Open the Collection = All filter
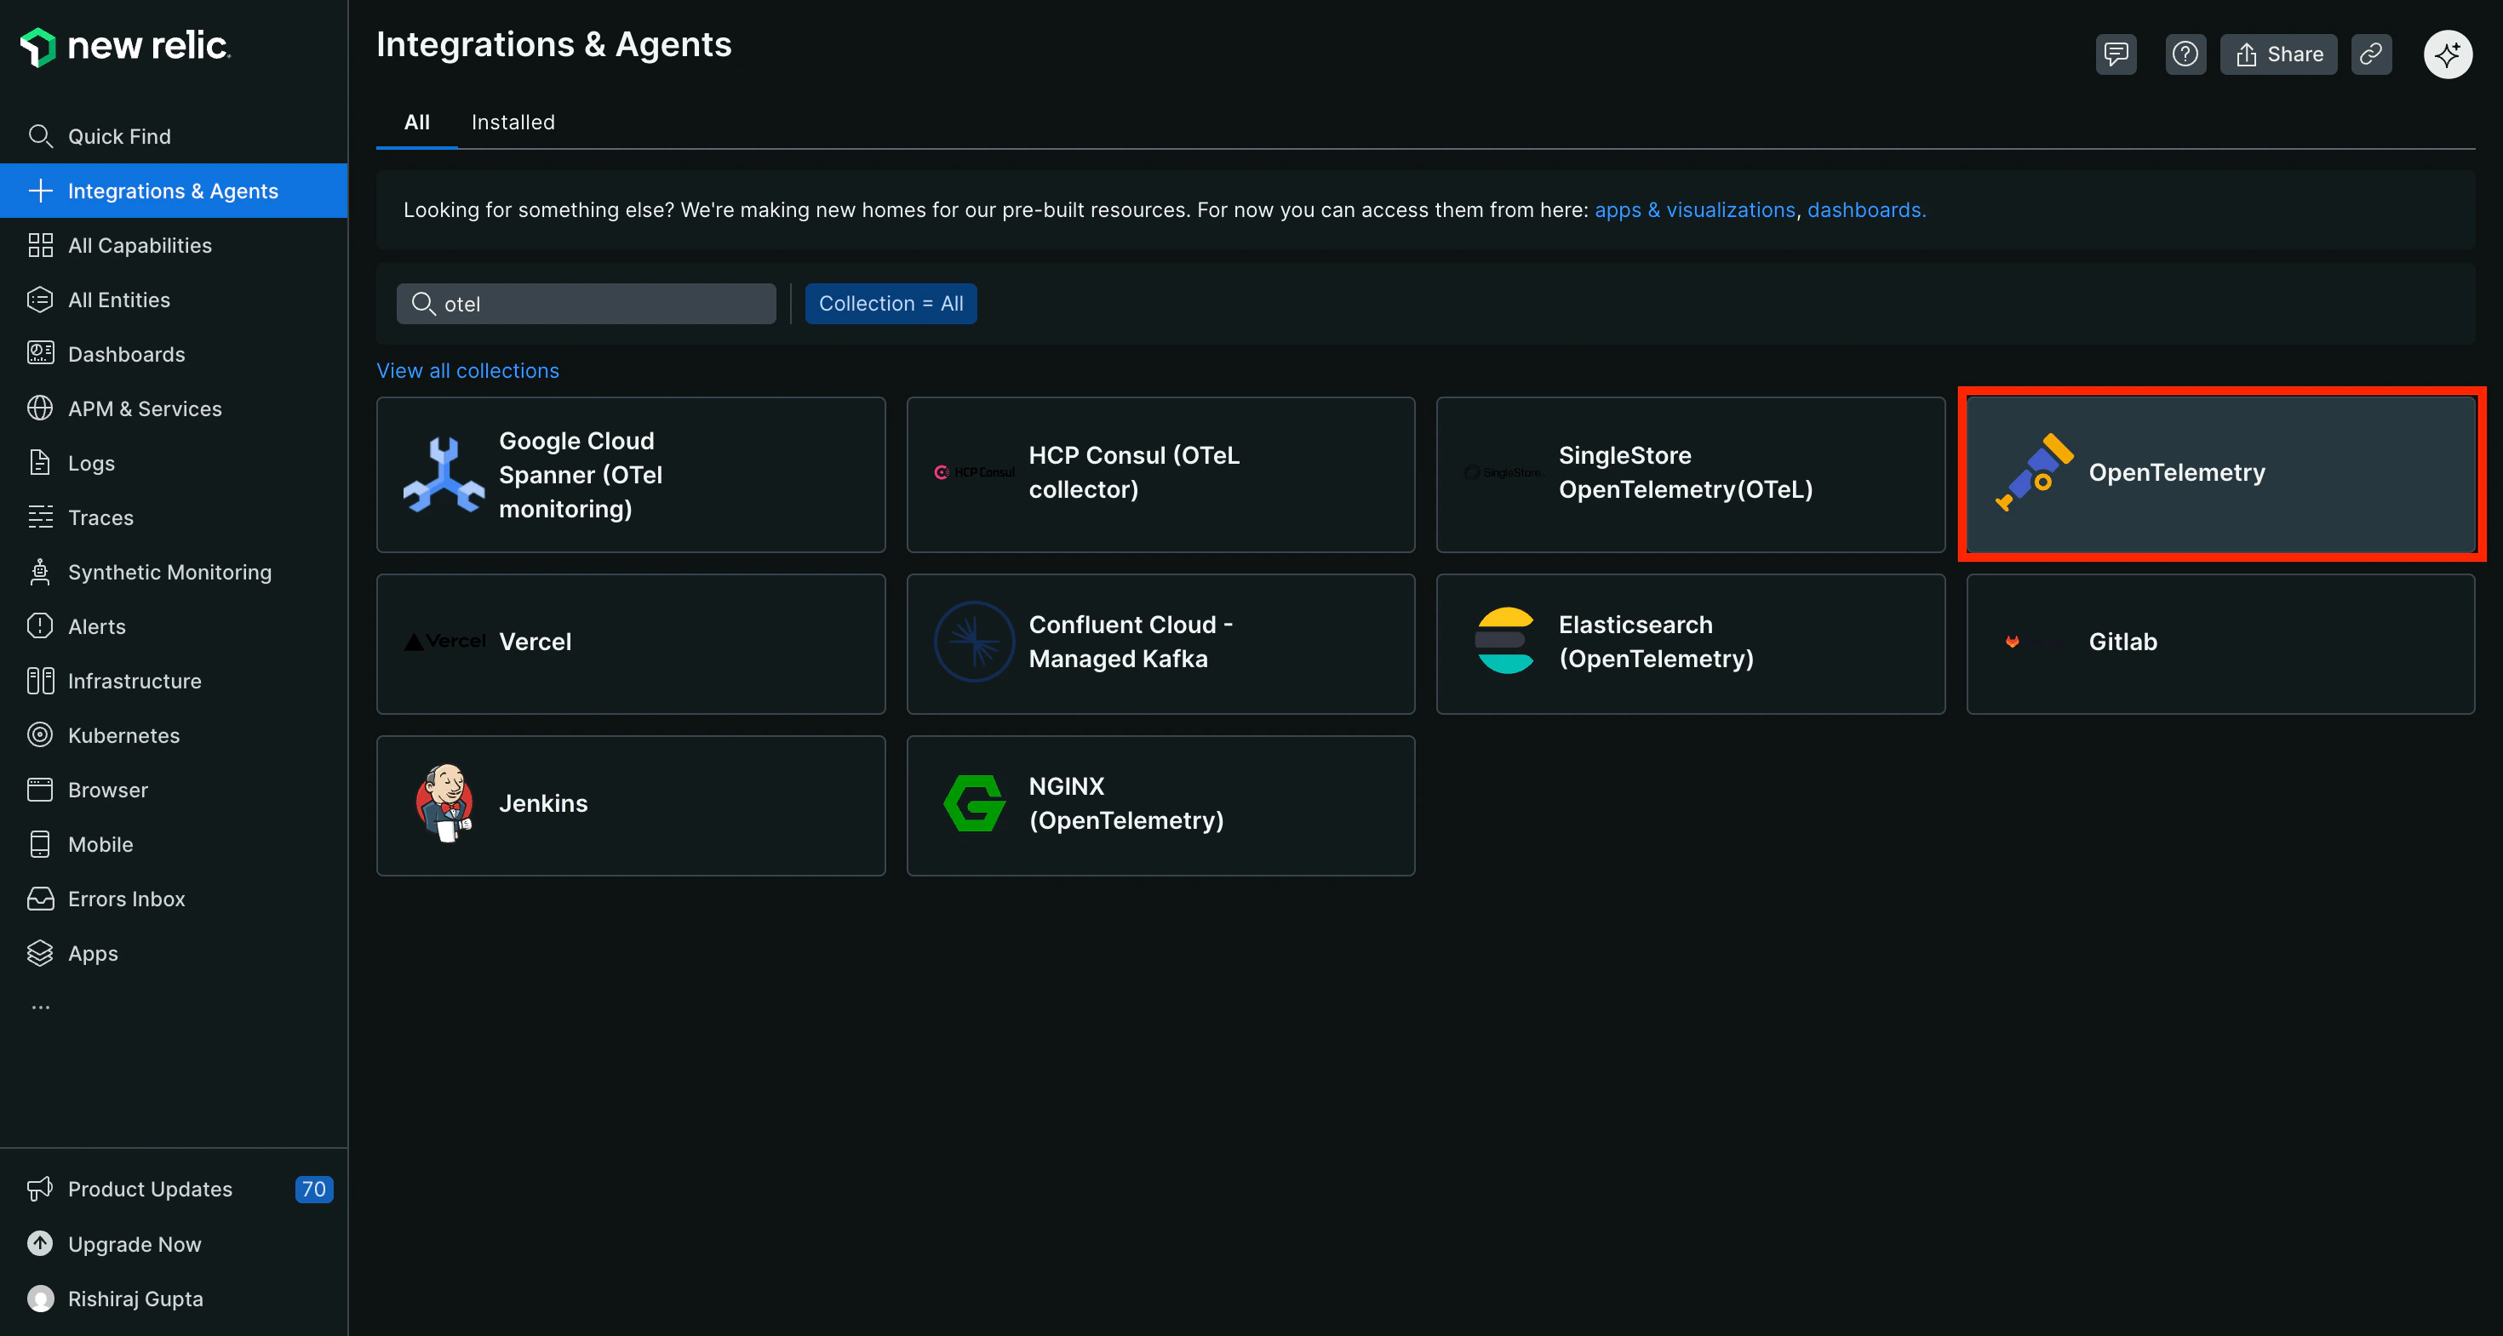 891,304
